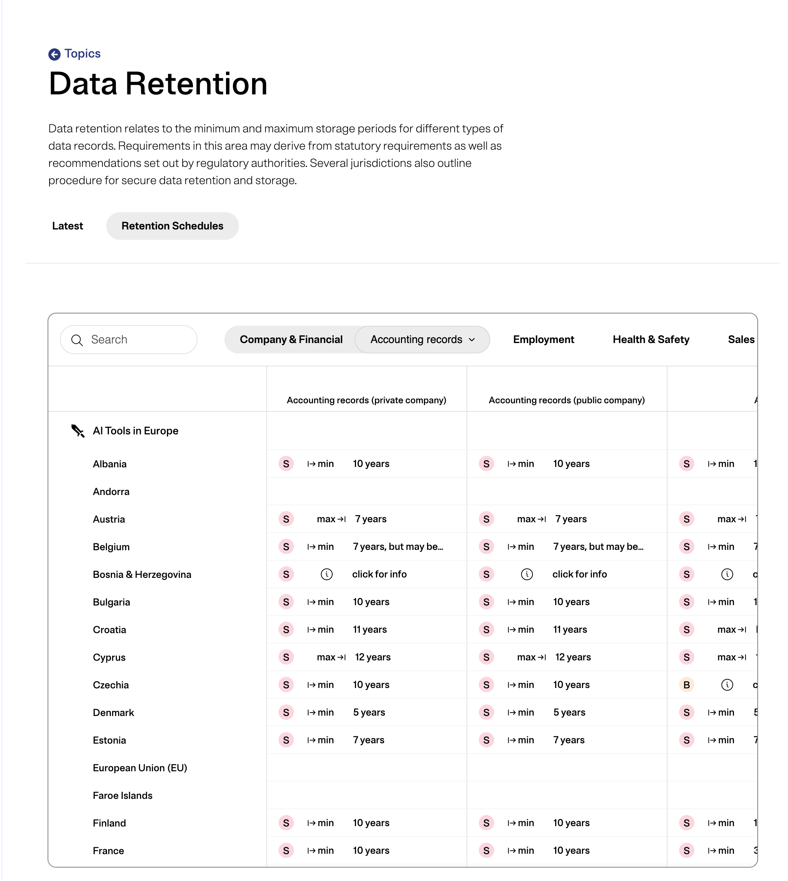Viewport: 788px width, 881px height.
Task: Click the S badge on France's private company record
Action: pos(286,850)
